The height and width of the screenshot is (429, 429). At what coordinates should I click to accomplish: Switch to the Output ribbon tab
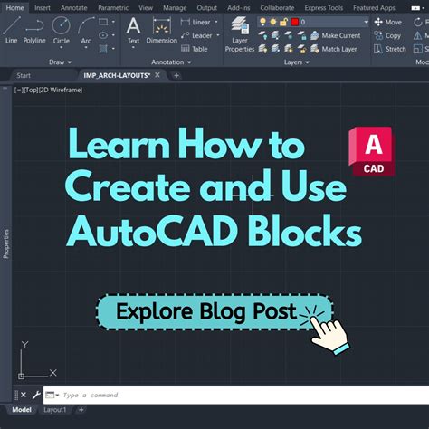(206, 8)
